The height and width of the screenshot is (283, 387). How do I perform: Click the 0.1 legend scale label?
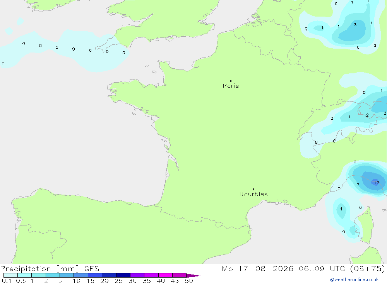[7, 281]
